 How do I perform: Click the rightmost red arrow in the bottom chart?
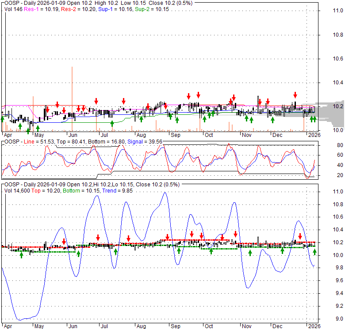coord(300,236)
